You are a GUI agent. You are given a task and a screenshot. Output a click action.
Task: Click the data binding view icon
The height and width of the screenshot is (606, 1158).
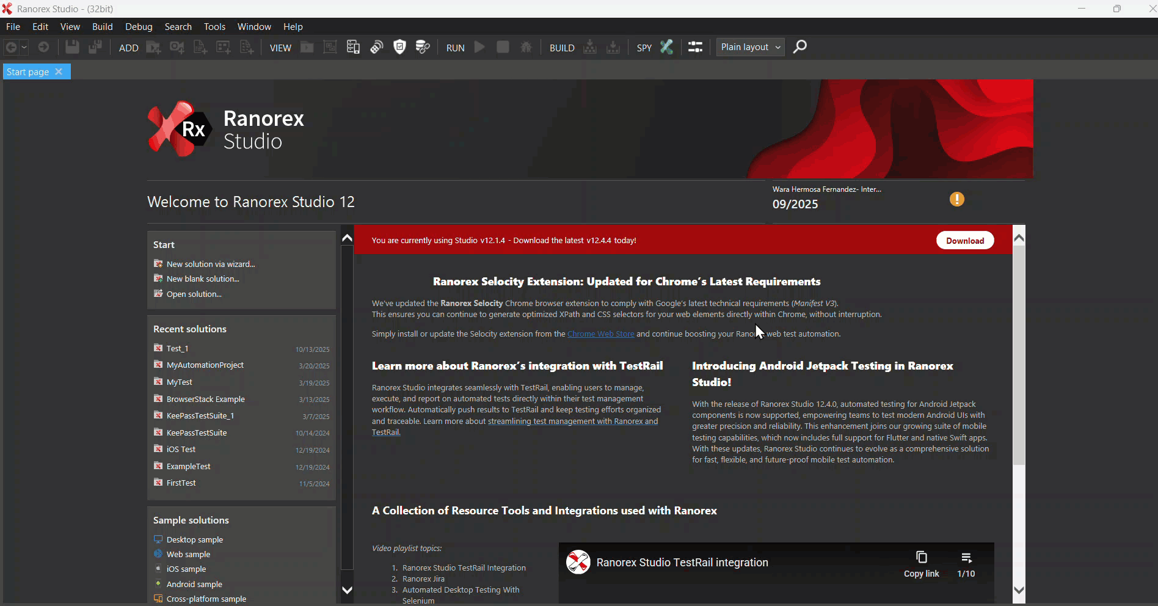tap(353, 47)
